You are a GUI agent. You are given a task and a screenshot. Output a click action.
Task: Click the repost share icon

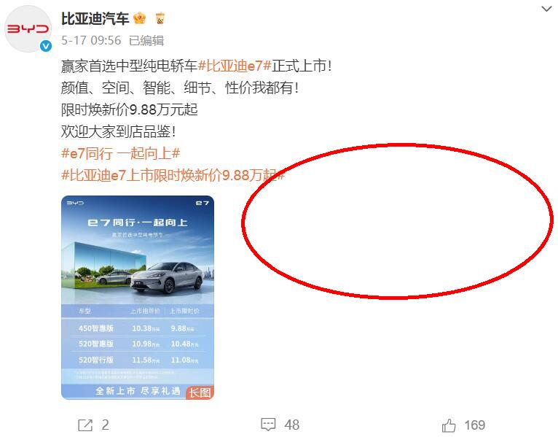click(x=85, y=425)
